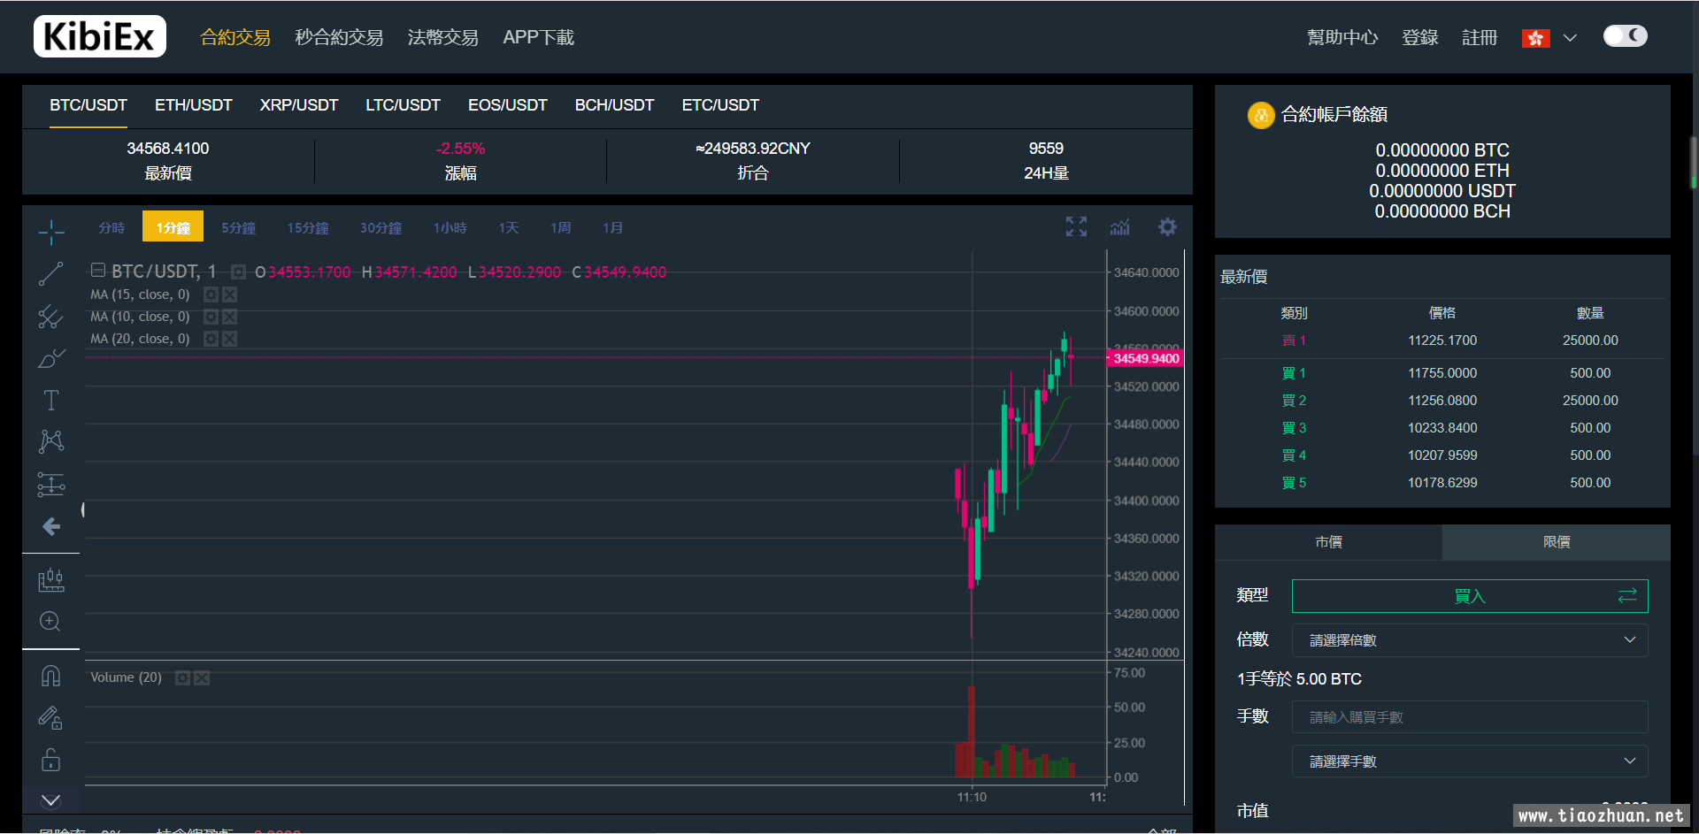Image resolution: width=1699 pixels, height=834 pixels.
Task: Open settings for BTC/USDT series legend
Action: click(x=238, y=272)
